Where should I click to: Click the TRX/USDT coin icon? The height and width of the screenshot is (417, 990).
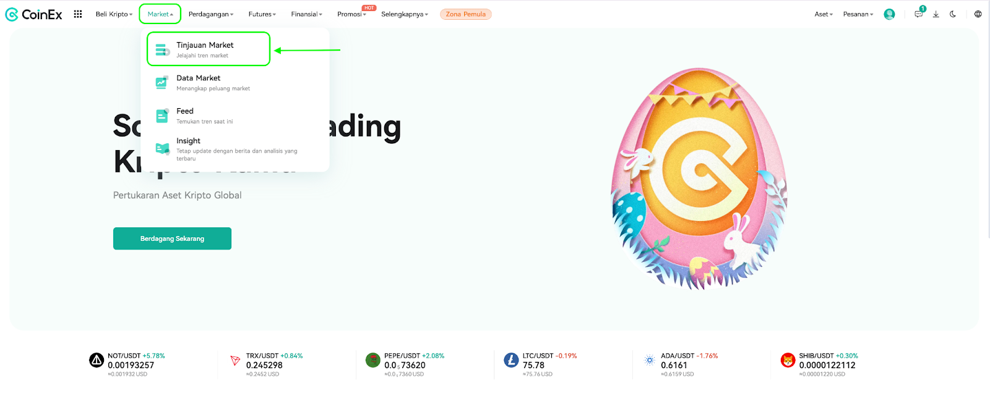pyautogui.click(x=235, y=360)
